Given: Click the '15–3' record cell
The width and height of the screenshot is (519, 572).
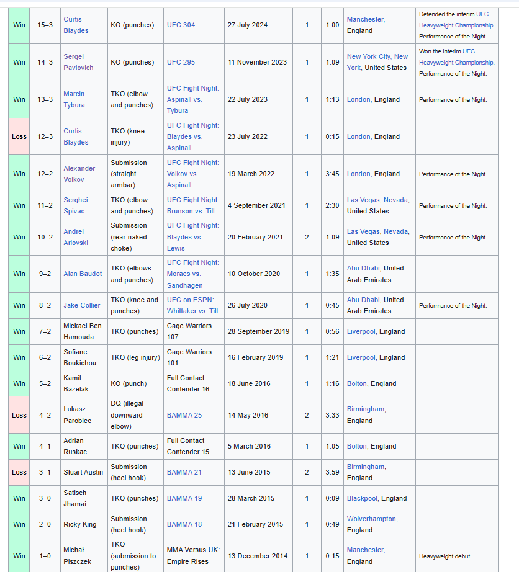Looking at the screenshot, I should tap(45, 25).
